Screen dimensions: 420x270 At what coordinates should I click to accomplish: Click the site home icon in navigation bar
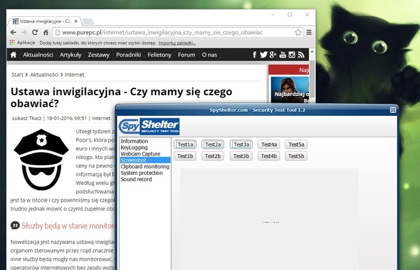pyautogui.click(x=14, y=55)
